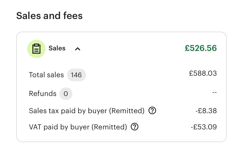This screenshot has height=156, width=236.
Task: Select the green £526.56 net sales total
Action: pyautogui.click(x=201, y=48)
